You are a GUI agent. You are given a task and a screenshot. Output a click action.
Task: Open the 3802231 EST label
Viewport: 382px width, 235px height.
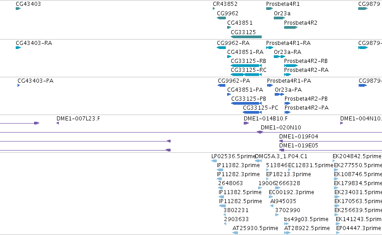click(236, 210)
